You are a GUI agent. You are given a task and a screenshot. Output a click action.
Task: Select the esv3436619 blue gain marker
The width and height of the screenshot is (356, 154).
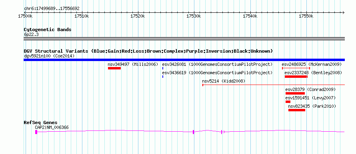coord(163,77)
